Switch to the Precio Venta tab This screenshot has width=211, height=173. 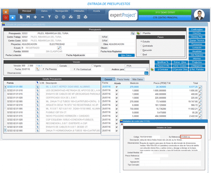click(x=123, y=79)
